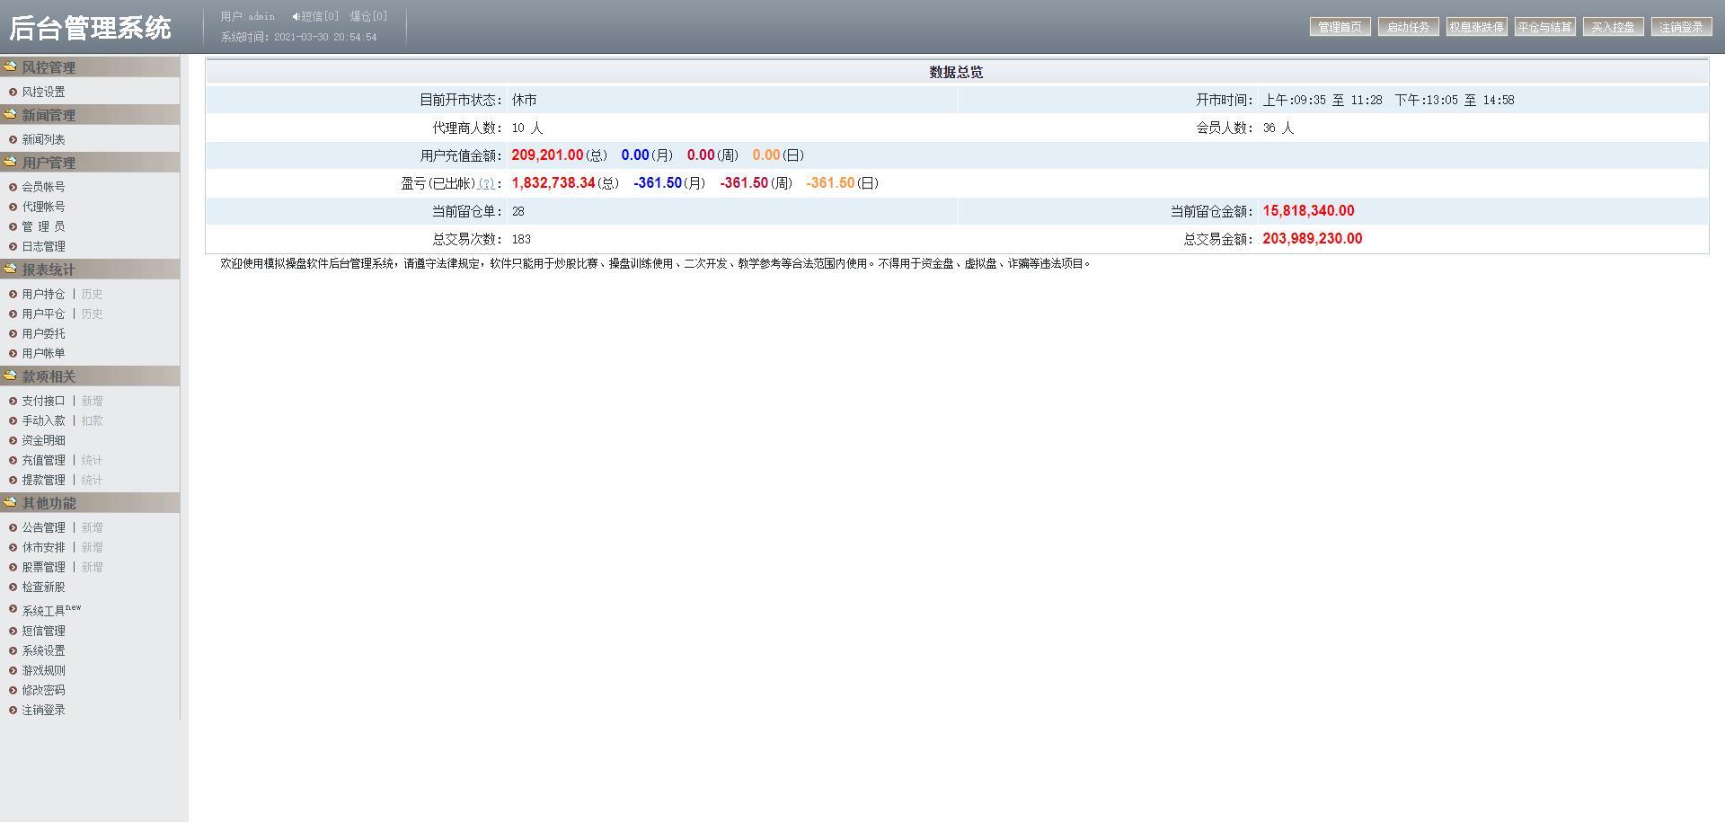The width and height of the screenshot is (1725, 822).
Task: Open 风控设置 from the sidebar
Action: tap(43, 92)
